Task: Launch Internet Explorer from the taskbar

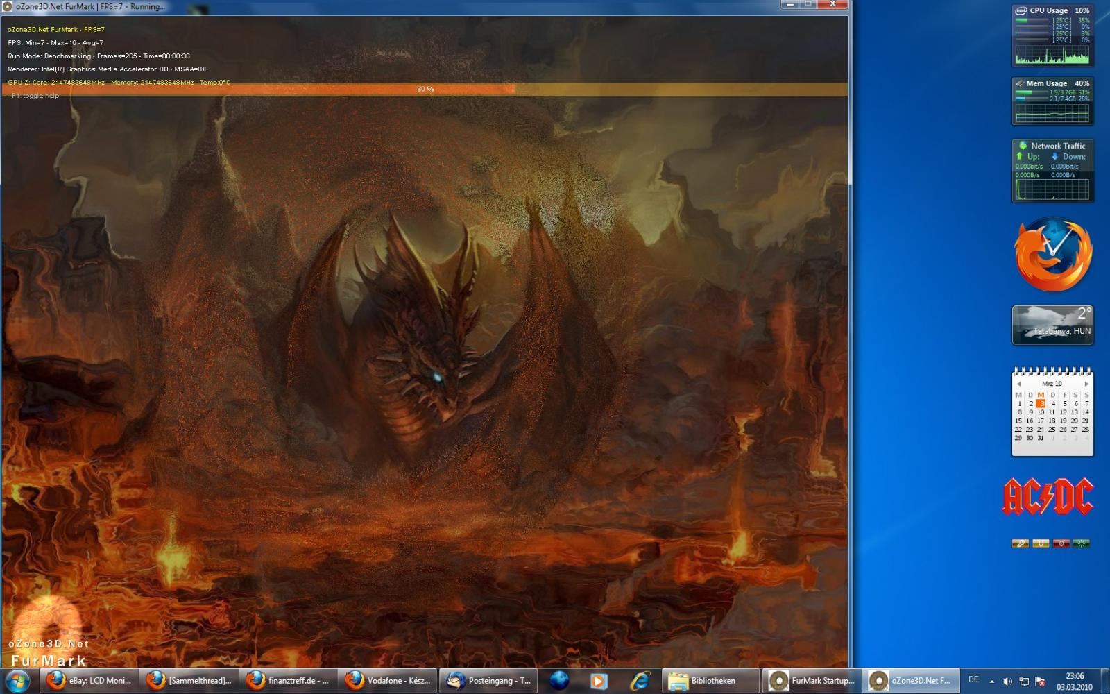Action: 640,681
